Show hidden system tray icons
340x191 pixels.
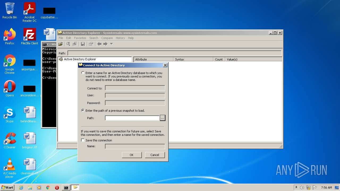click(296, 187)
